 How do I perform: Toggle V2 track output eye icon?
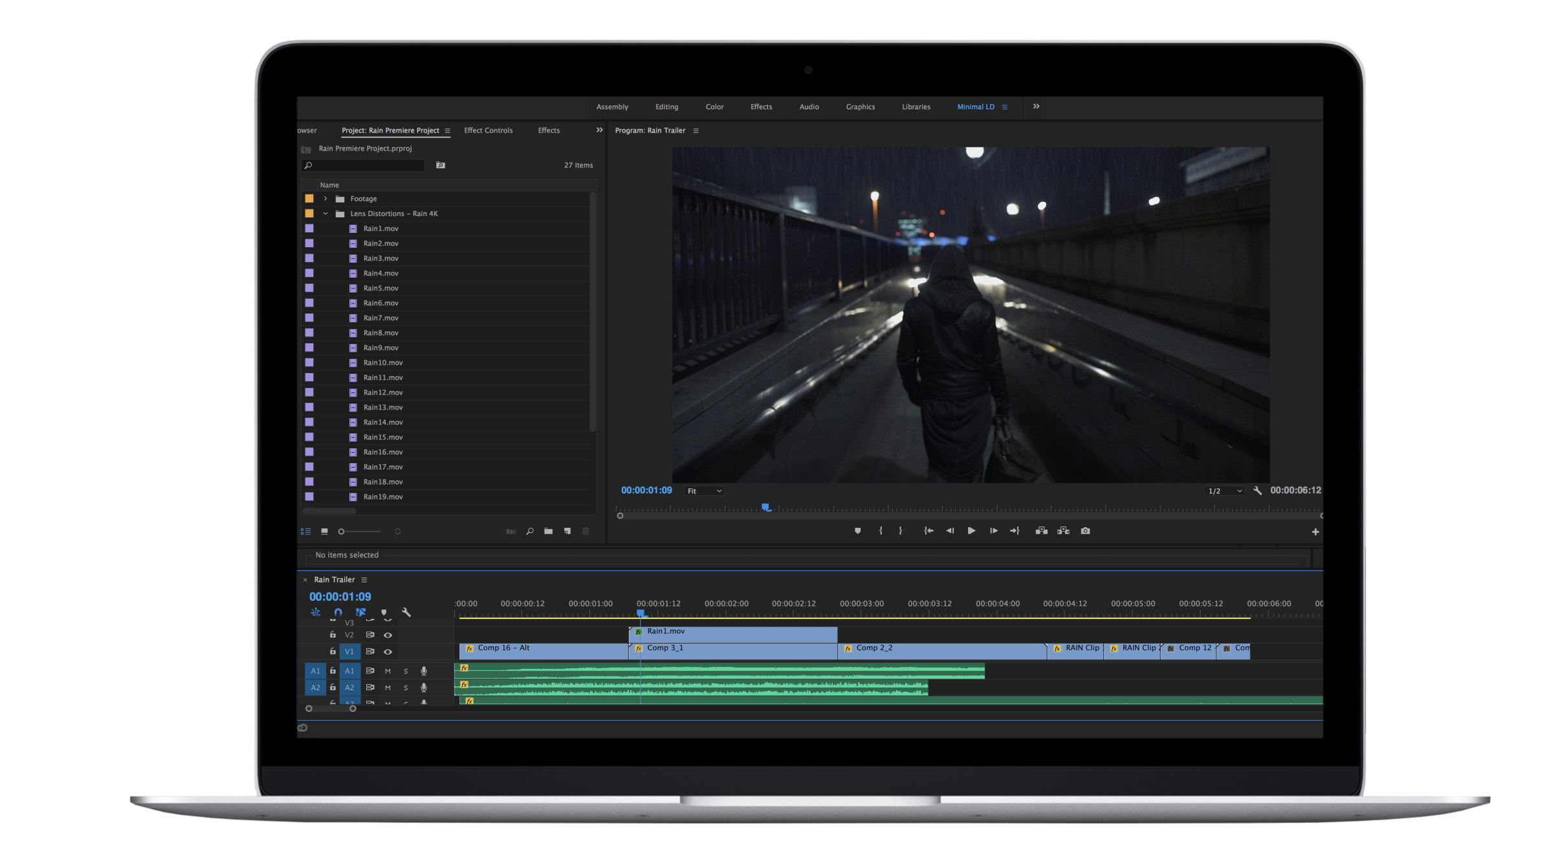pos(388,635)
